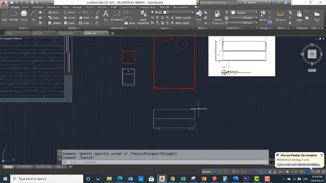Activate the Move command

click(53, 12)
